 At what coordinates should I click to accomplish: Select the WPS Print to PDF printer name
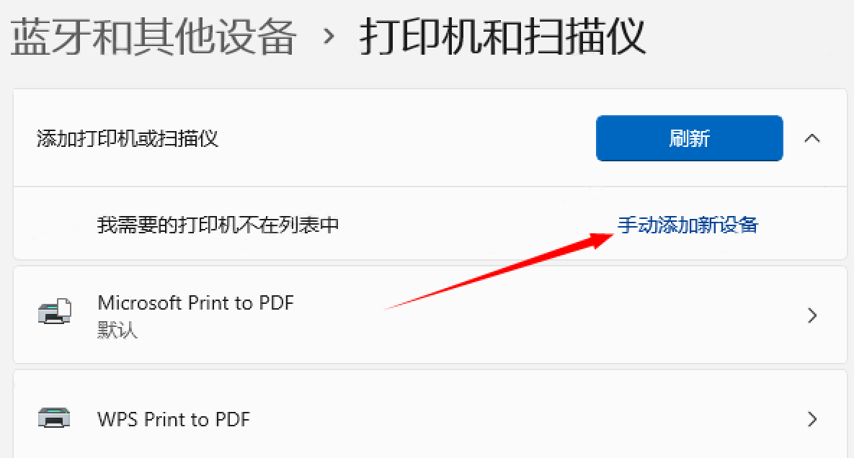[x=173, y=419]
